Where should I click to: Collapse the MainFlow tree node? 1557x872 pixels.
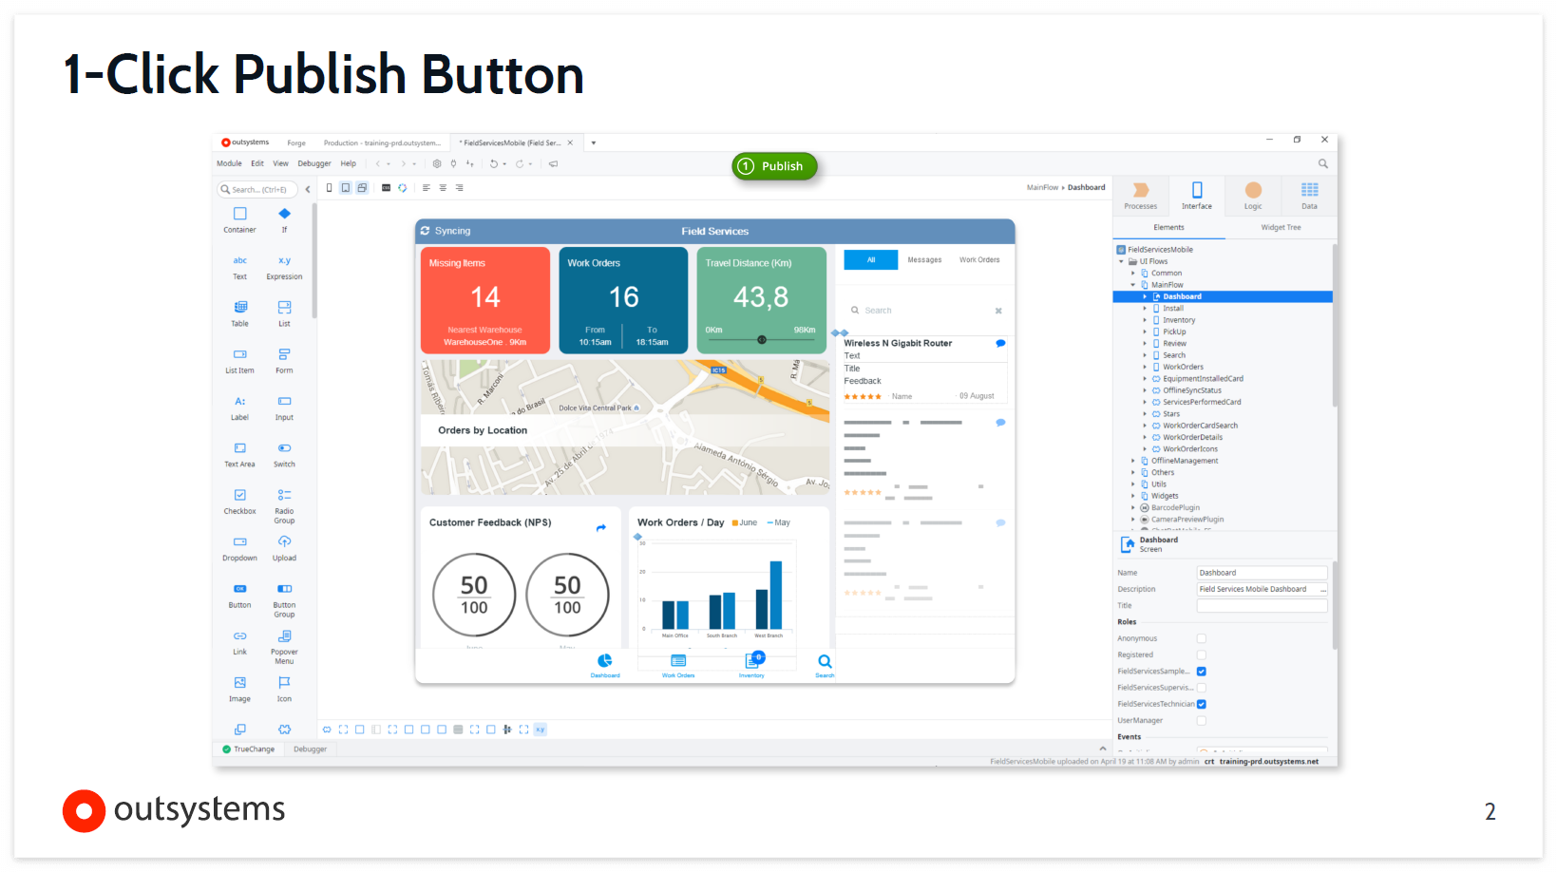1132,285
